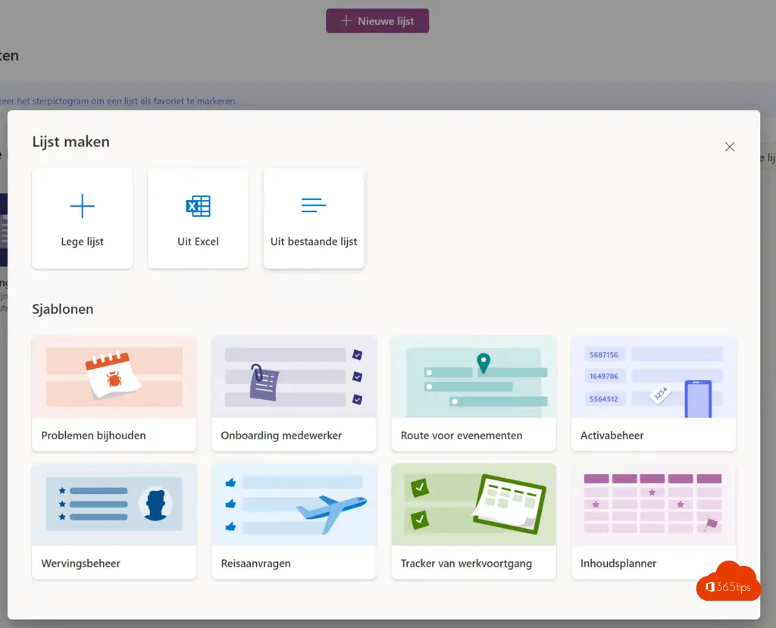Pick the Tracker van werkvoortgang checklist image
This screenshot has height=628, width=776.
(x=474, y=504)
